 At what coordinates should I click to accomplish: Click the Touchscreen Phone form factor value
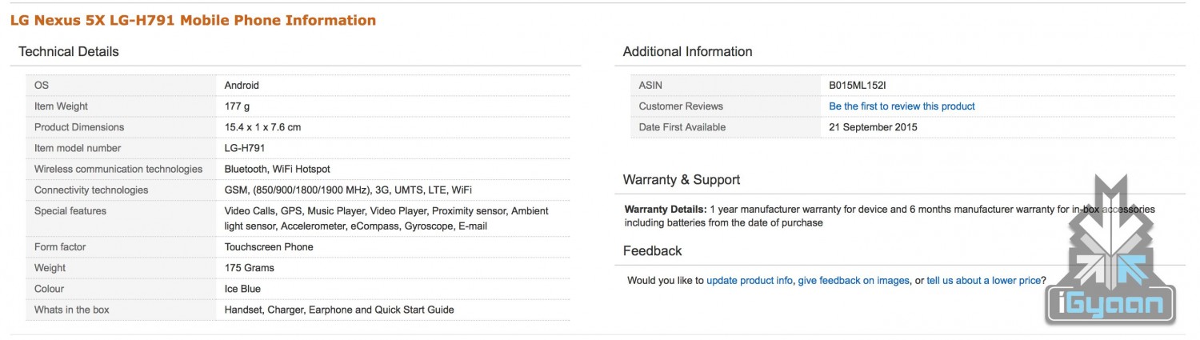point(269,247)
